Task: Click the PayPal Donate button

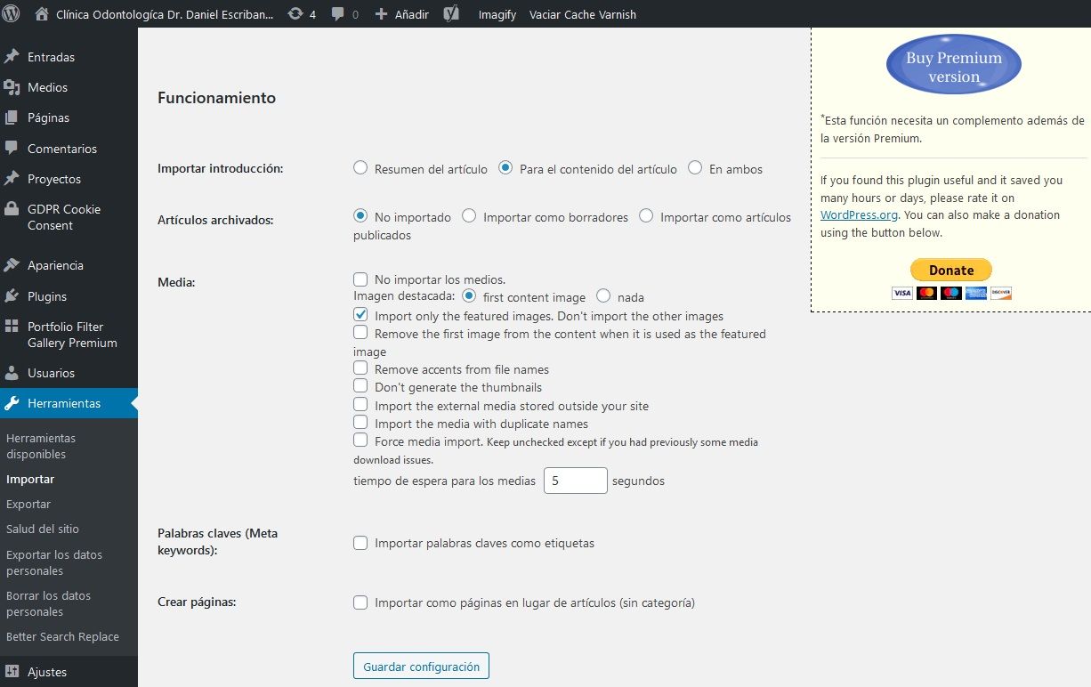Action: coord(951,270)
